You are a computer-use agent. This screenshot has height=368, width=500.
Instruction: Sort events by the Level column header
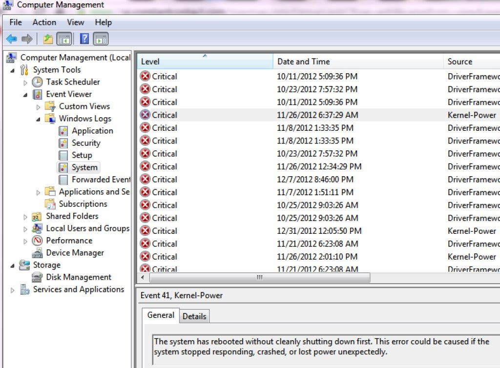click(205, 61)
